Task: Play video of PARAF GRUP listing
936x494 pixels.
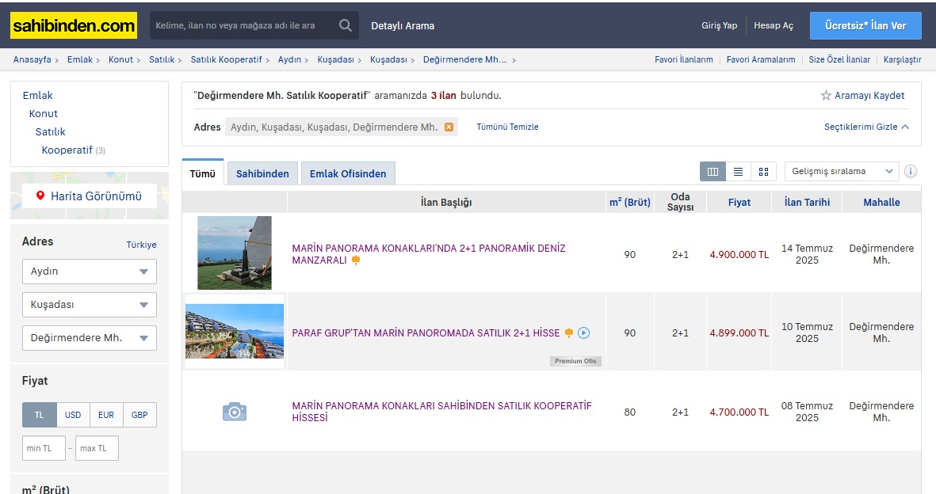Action: tap(583, 333)
